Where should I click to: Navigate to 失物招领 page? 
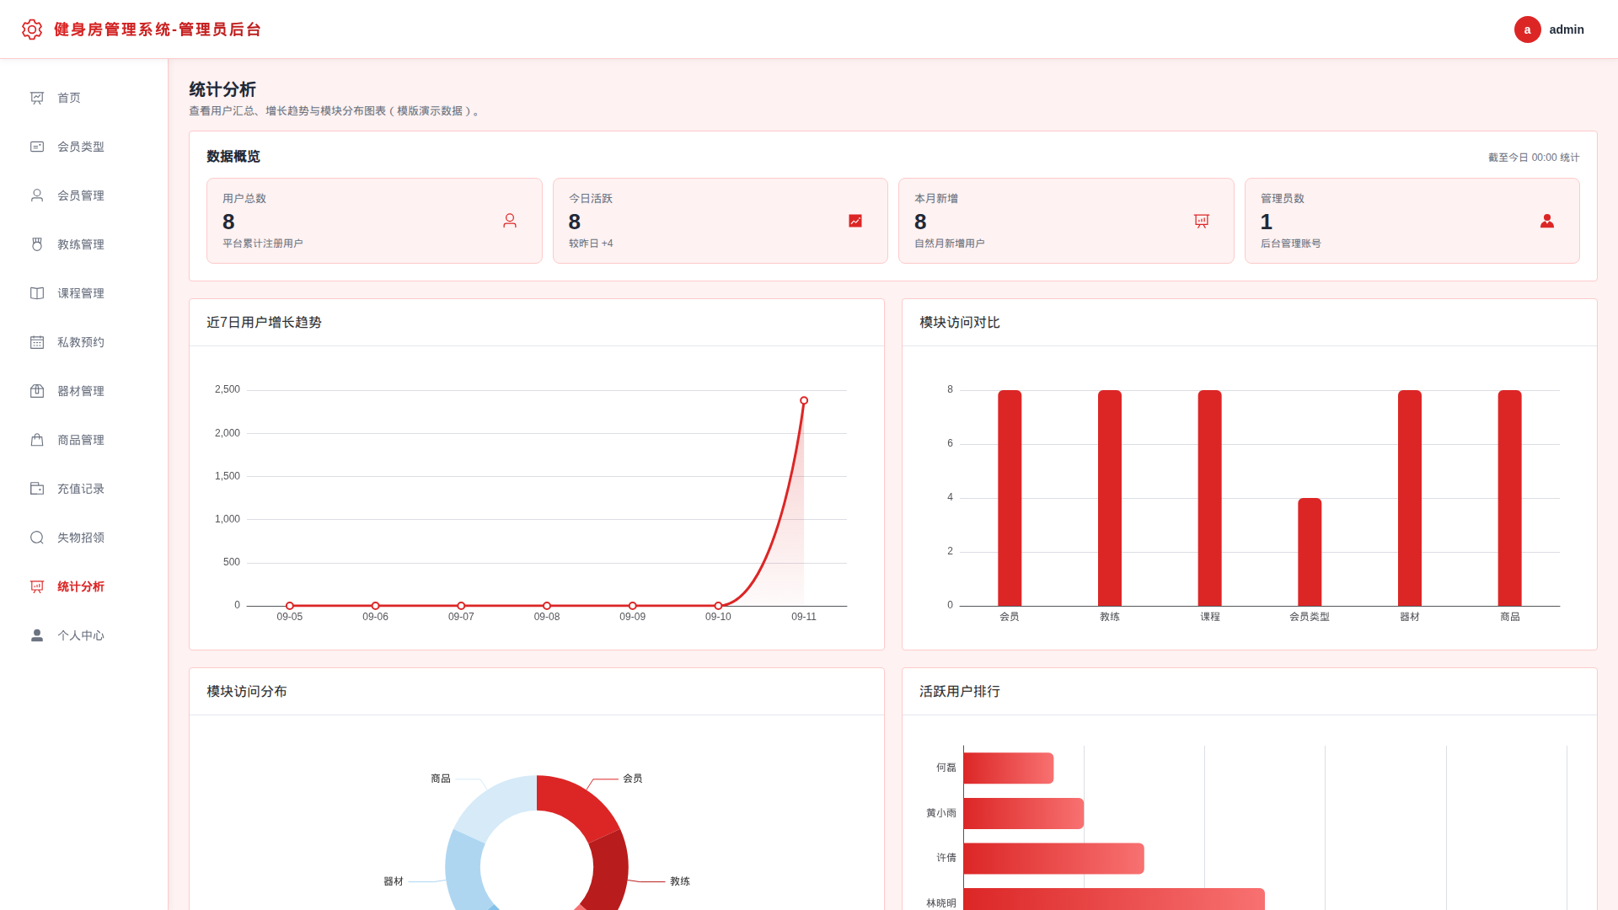[x=84, y=538]
